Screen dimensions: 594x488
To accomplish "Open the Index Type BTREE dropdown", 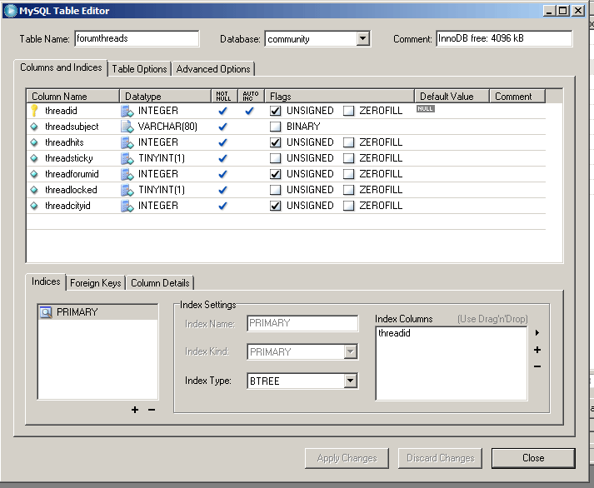I will (x=351, y=381).
